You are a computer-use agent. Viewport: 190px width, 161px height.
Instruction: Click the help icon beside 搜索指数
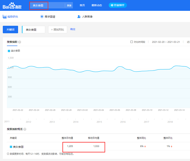[20, 42]
